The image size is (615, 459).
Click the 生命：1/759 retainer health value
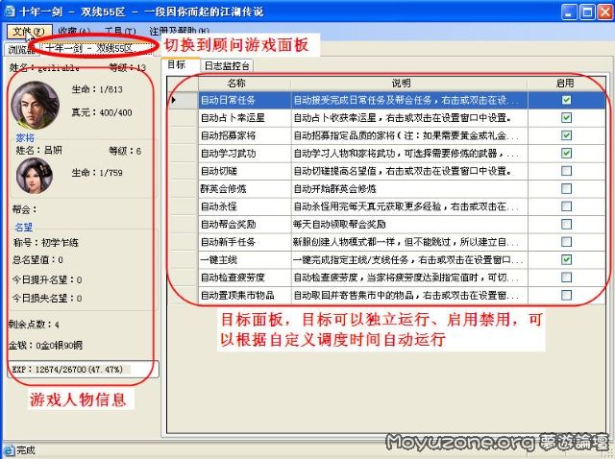pos(97,173)
